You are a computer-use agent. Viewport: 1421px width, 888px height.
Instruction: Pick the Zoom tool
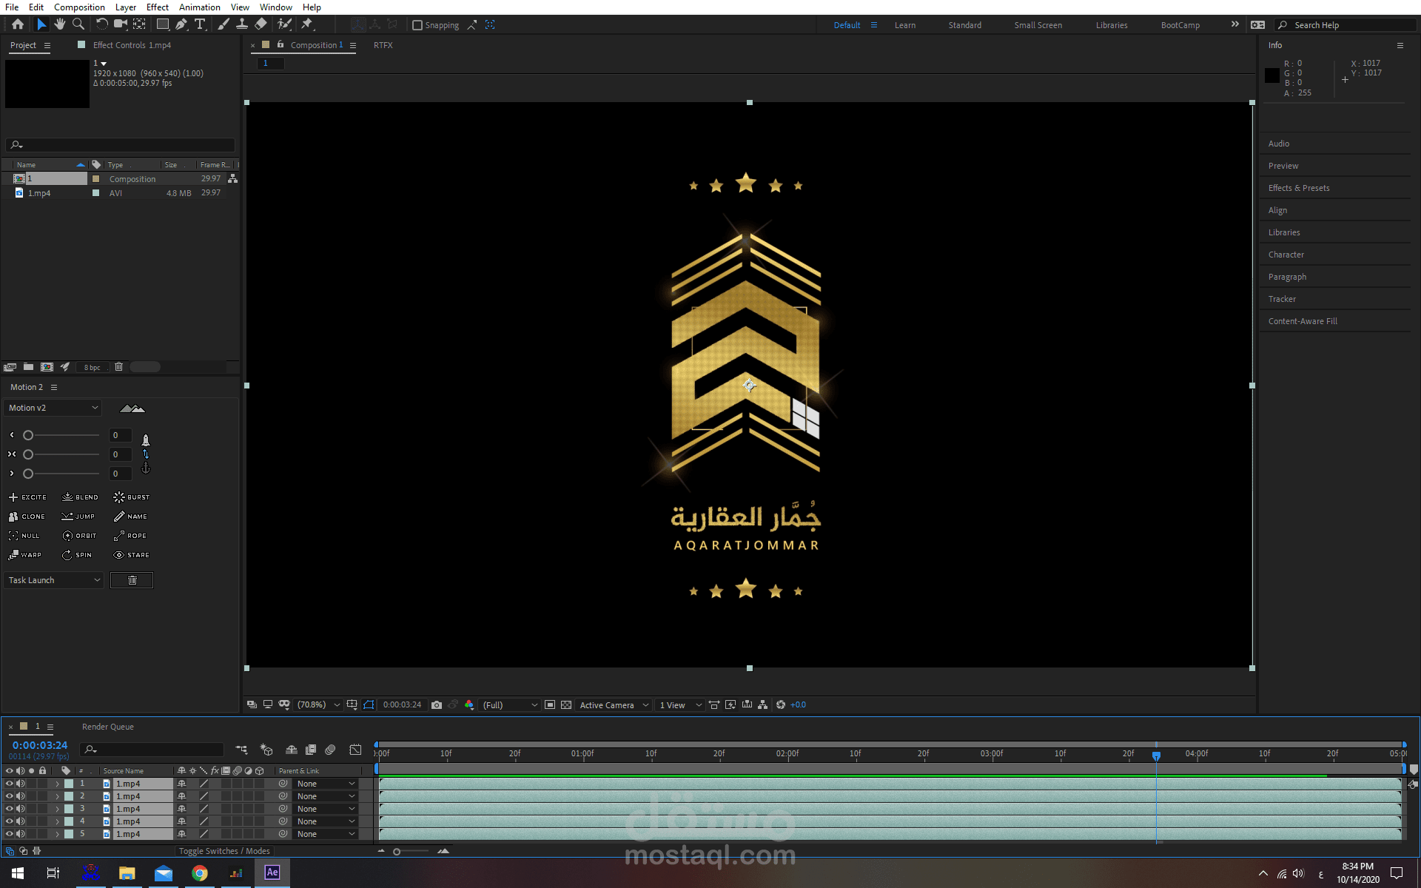(78, 24)
